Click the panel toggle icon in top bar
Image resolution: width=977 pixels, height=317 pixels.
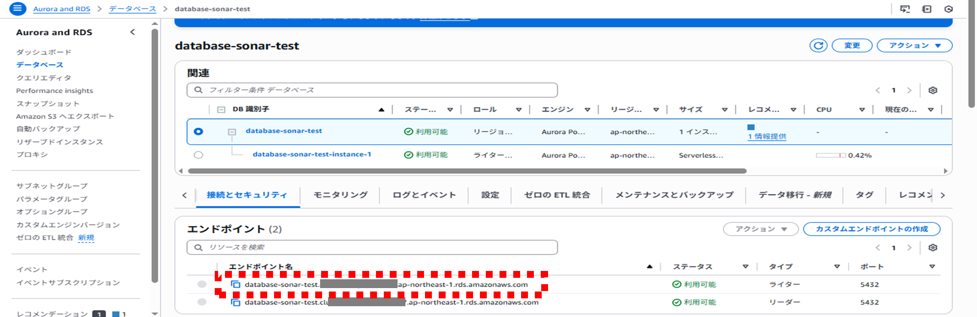pos(927,9)
